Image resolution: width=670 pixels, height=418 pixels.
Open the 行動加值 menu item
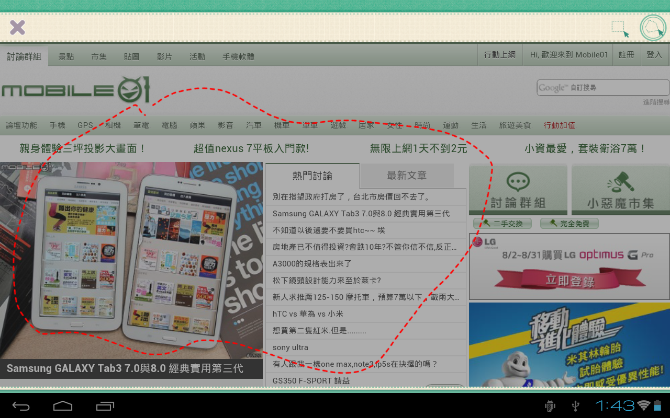[560, 125]
